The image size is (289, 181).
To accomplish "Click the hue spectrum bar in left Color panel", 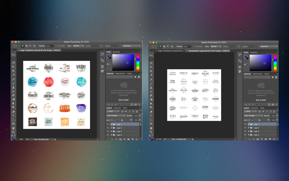I will [x=138, y=62].
